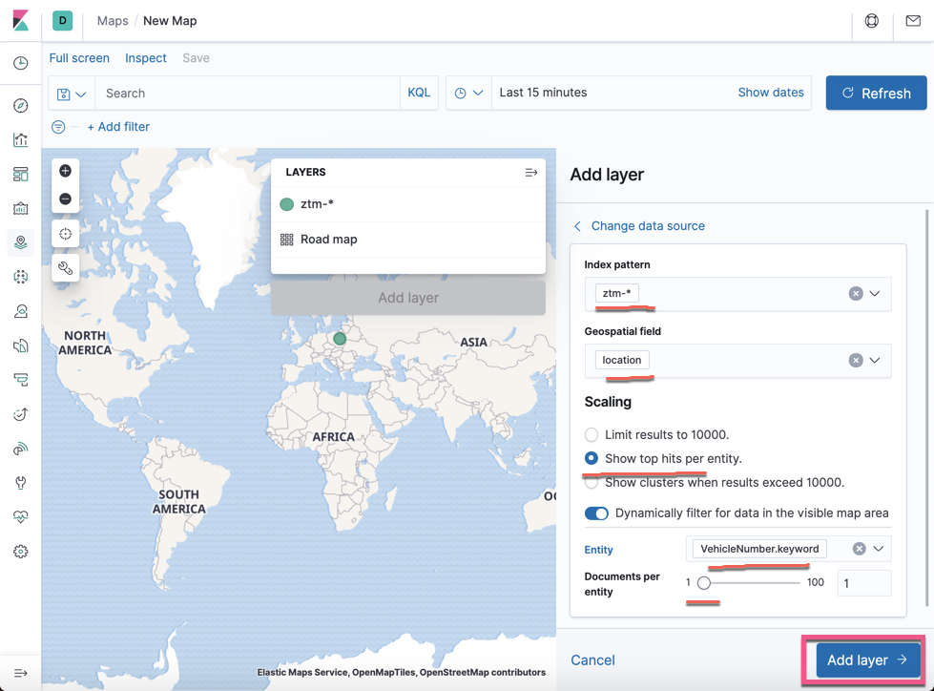Viewport: 934px width, 691px height.
Task: Open Management gear icon in sidebar
Action: pyautogui.click(x=20, y=552)
